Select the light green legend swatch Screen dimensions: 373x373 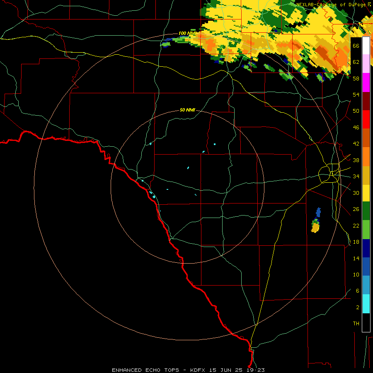(366, 230)
